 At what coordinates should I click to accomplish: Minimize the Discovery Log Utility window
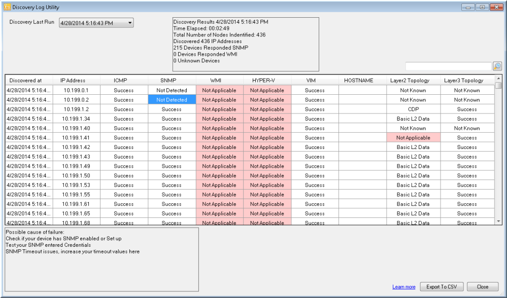[468, 7]
